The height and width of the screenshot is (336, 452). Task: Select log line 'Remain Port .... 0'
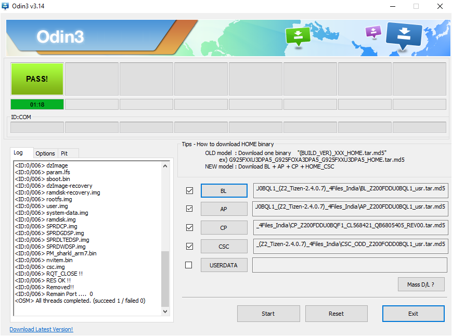click(x=54, y=294)
